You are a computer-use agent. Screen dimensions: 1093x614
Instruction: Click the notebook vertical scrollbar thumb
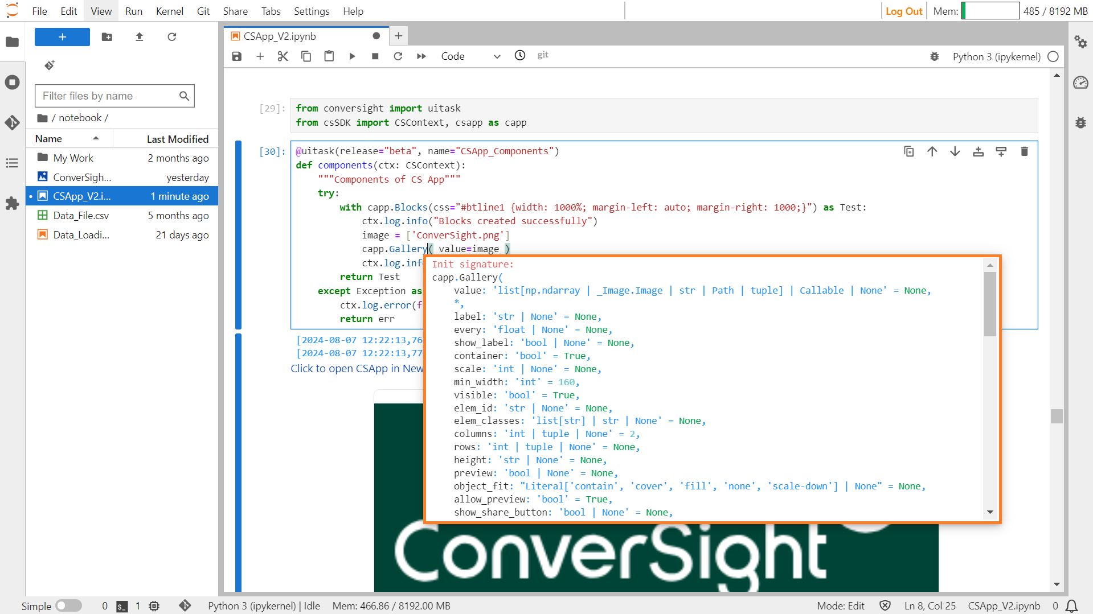coord(1057,416)
